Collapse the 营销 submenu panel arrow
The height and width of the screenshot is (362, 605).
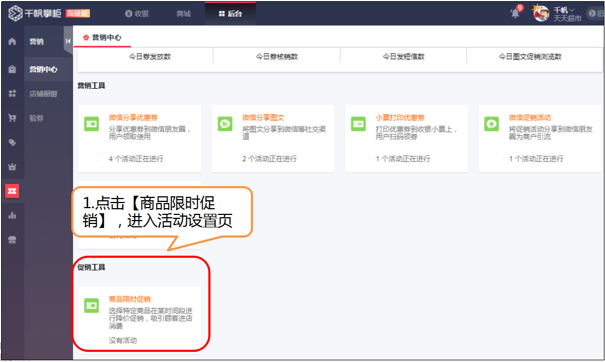(x=67, y=40)
